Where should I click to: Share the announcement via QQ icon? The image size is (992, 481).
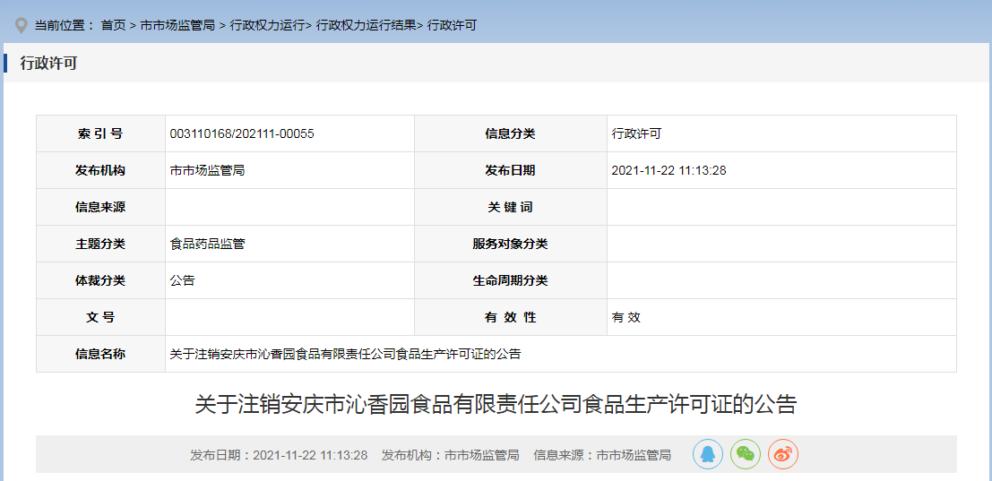pos(707,454)
